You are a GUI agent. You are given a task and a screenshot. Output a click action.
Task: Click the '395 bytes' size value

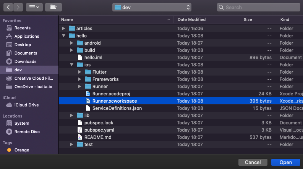(x=260, y=101)
